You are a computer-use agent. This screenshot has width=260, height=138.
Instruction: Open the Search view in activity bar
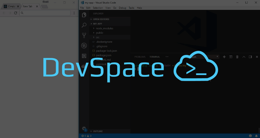[84, 25]
